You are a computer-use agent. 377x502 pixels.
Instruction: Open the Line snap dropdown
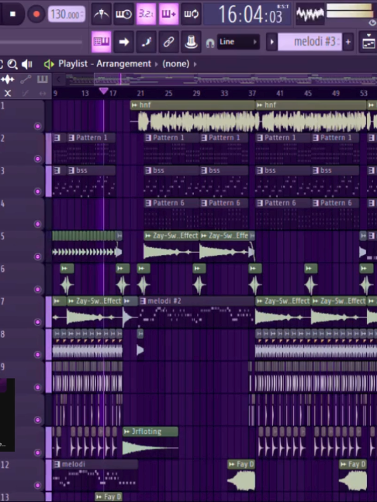[x=238, y=42]
